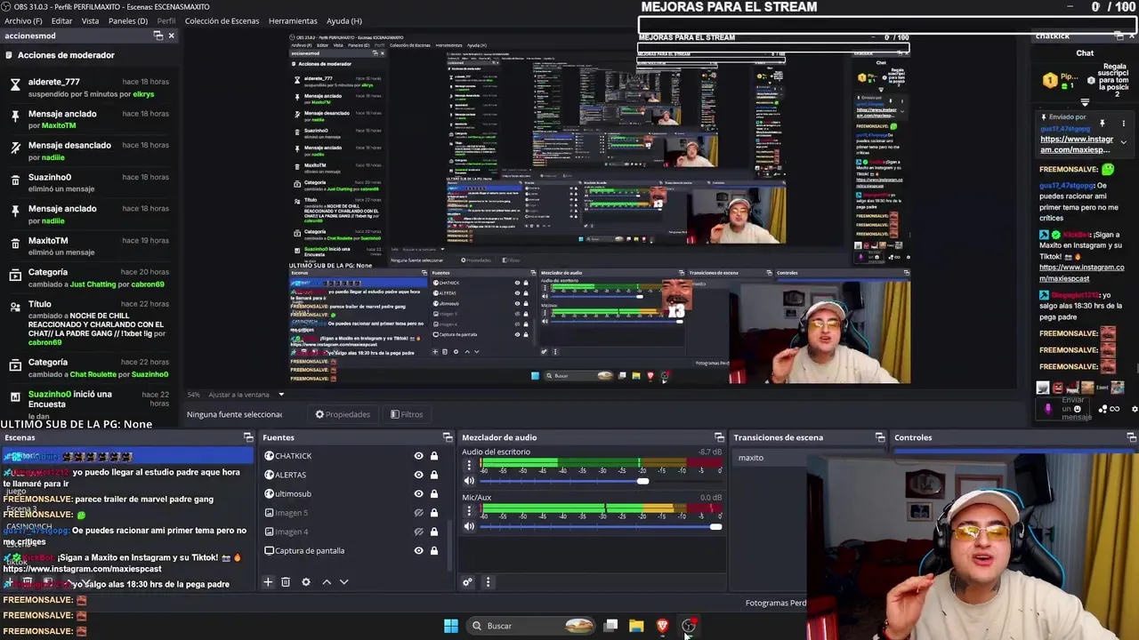Open advanced audio properties gear icon
This screenshot has height=640, width=1139.
point(467,582)
